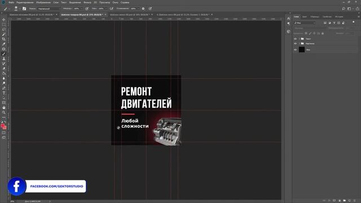Hide the Картинка layer group

tap(295, 43)
